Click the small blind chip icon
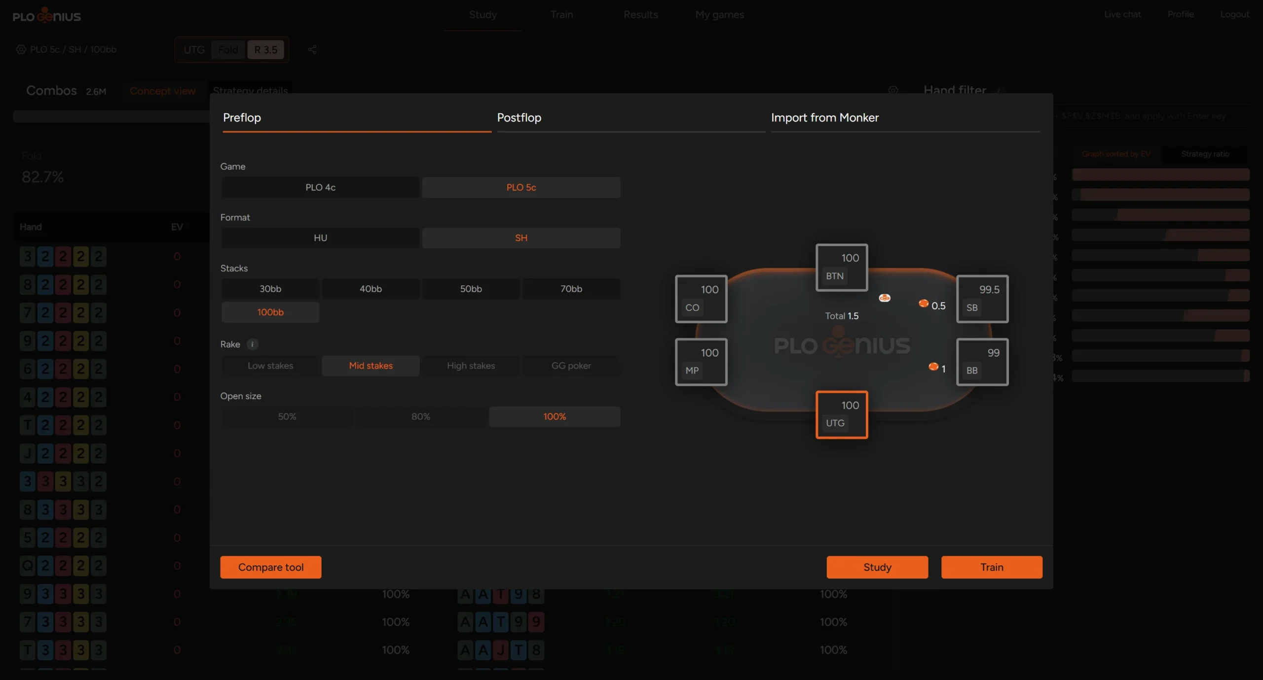 924,304
